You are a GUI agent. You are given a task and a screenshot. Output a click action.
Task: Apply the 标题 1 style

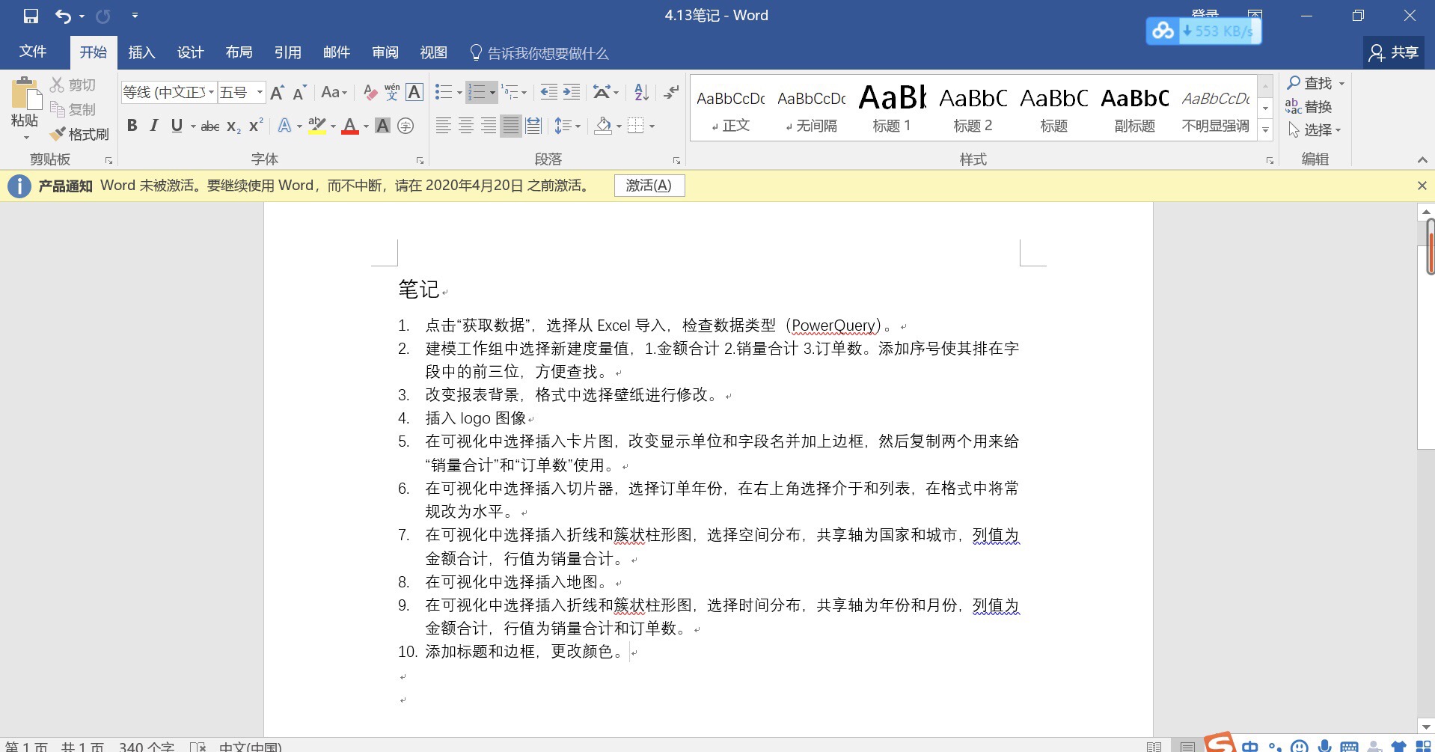pos(892,107)
